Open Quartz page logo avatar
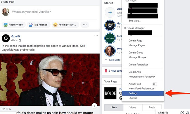The image size is (190, 114). [6, 38]
